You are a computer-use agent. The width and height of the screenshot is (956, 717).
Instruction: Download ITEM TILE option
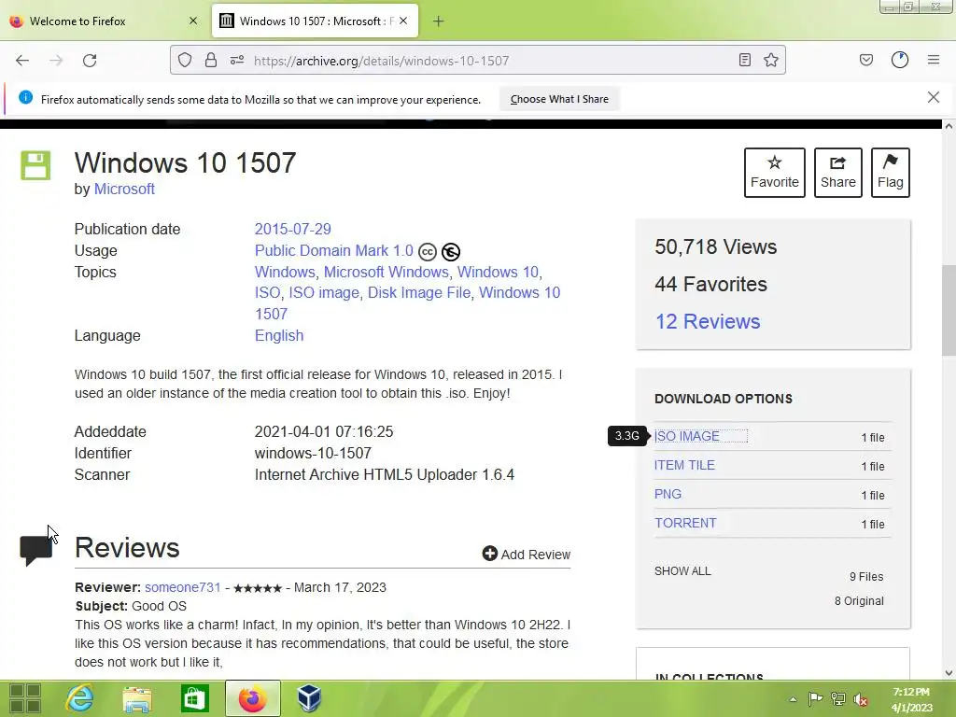coord(684,465)
